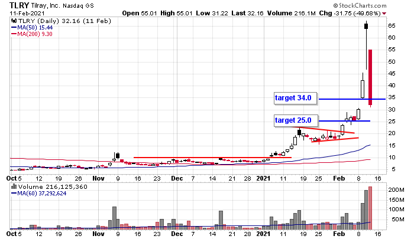Click the volume bars icon in lower panel
The image size is (414, 239).
(x=14, y=187)
